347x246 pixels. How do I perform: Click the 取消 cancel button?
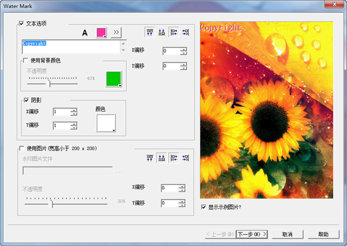coord(287,234)
